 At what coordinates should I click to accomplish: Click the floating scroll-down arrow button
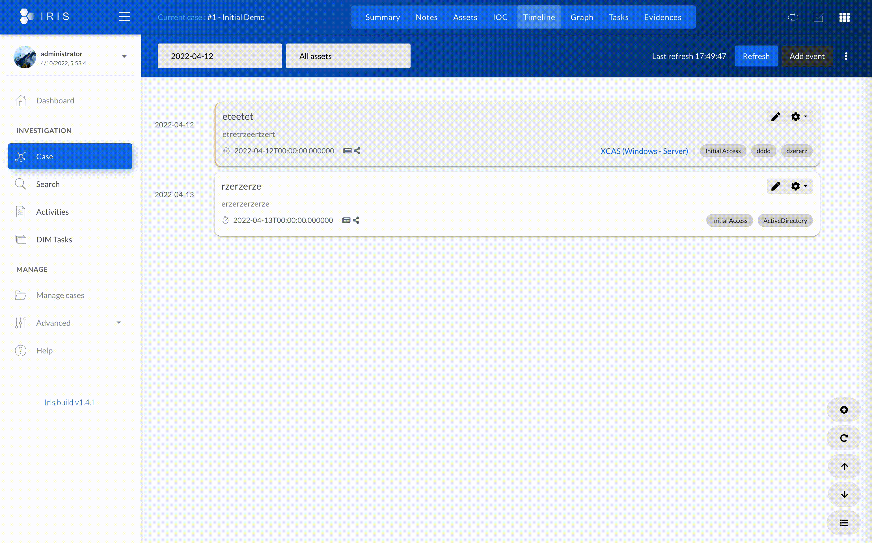844,495
